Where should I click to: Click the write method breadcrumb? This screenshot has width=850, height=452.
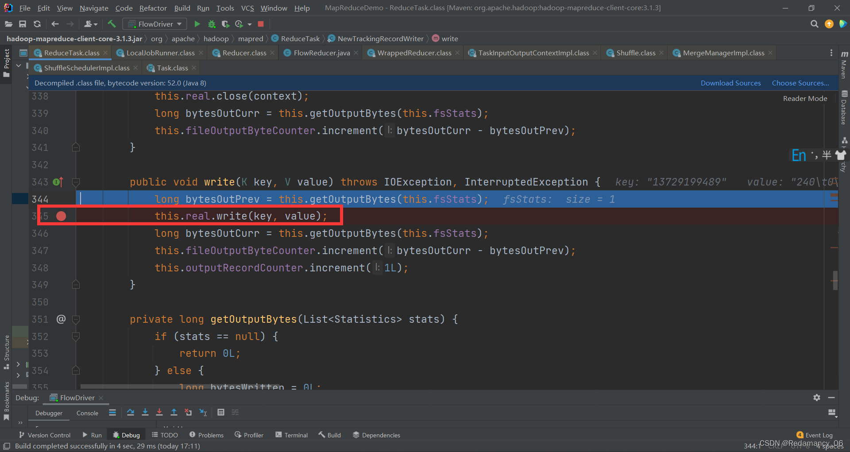pyautogui.click(x=445, y=39)
